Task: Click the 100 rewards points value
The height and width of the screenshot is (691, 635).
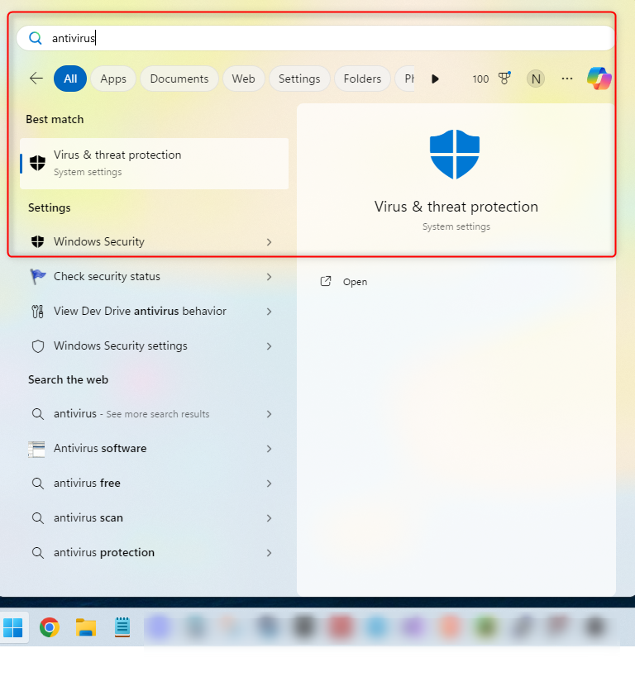Action: point(480,79)
